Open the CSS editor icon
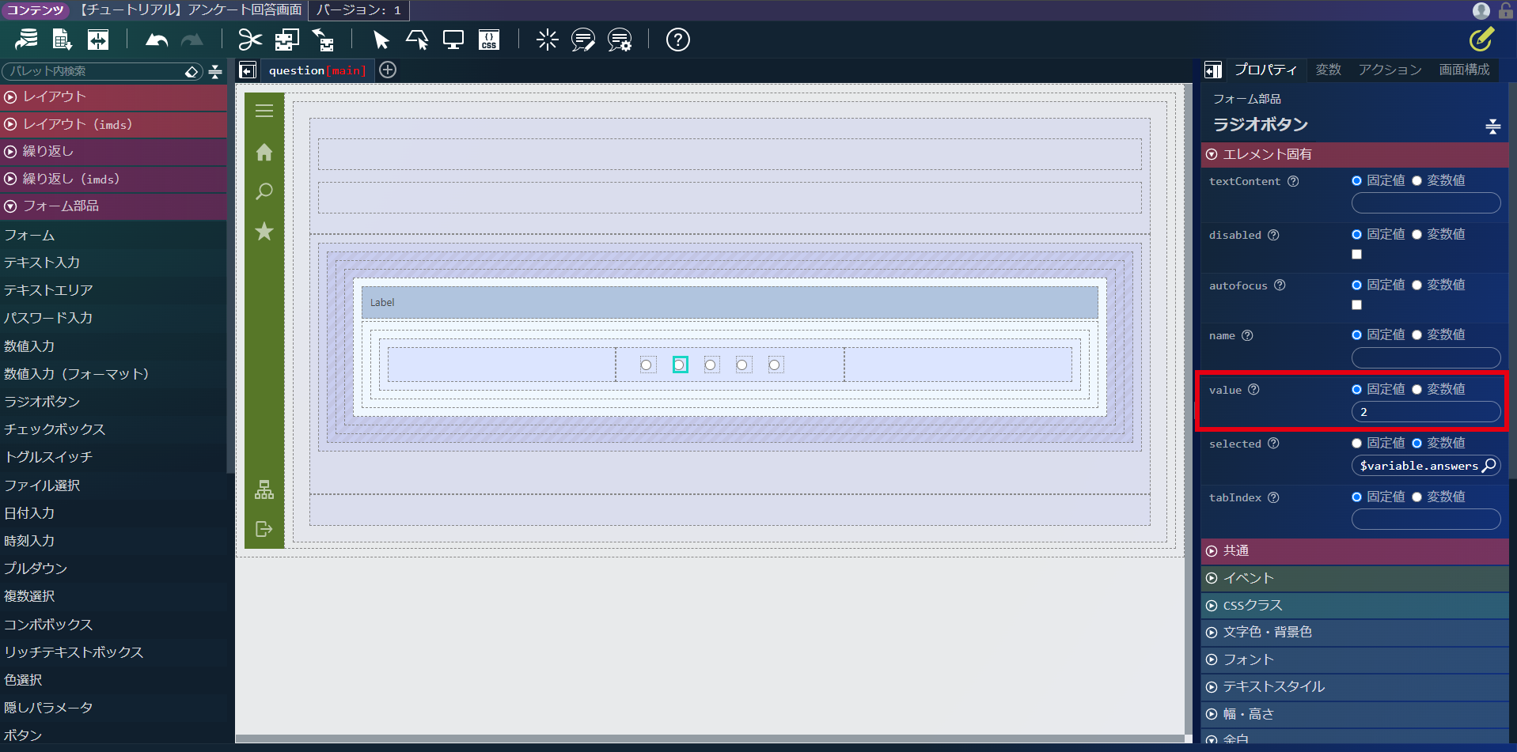1517x752 pixels. 489,40
